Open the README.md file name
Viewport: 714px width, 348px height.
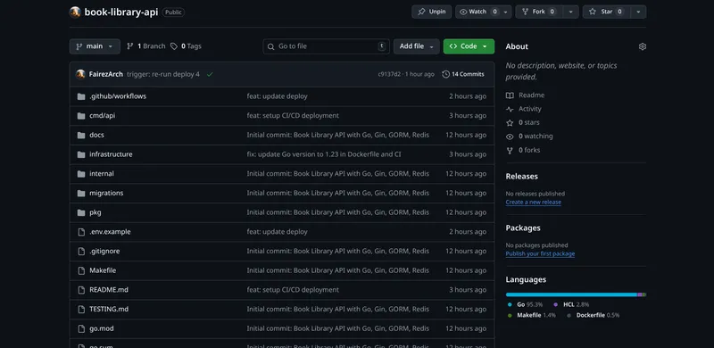[x=109, y=290]
